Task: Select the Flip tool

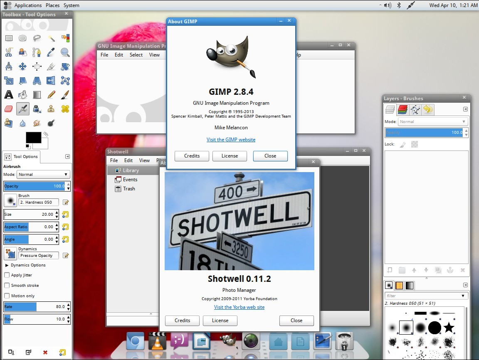Action: point(51,81)
